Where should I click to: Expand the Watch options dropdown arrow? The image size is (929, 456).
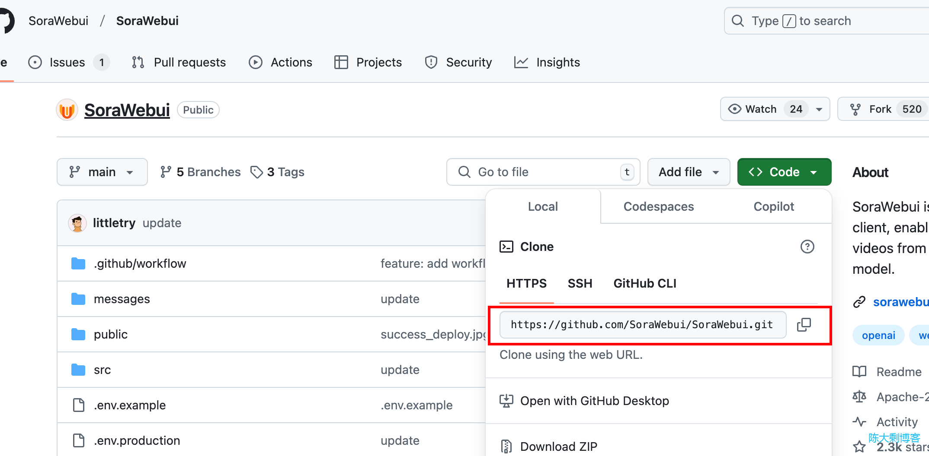point(819,109)
